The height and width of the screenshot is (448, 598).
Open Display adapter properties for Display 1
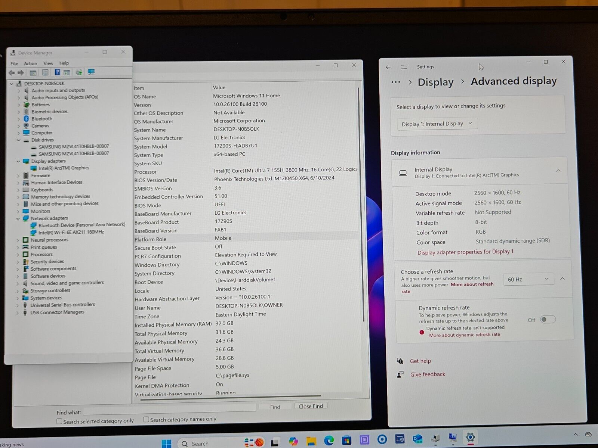pyautogui.click(x=465, y=252)
